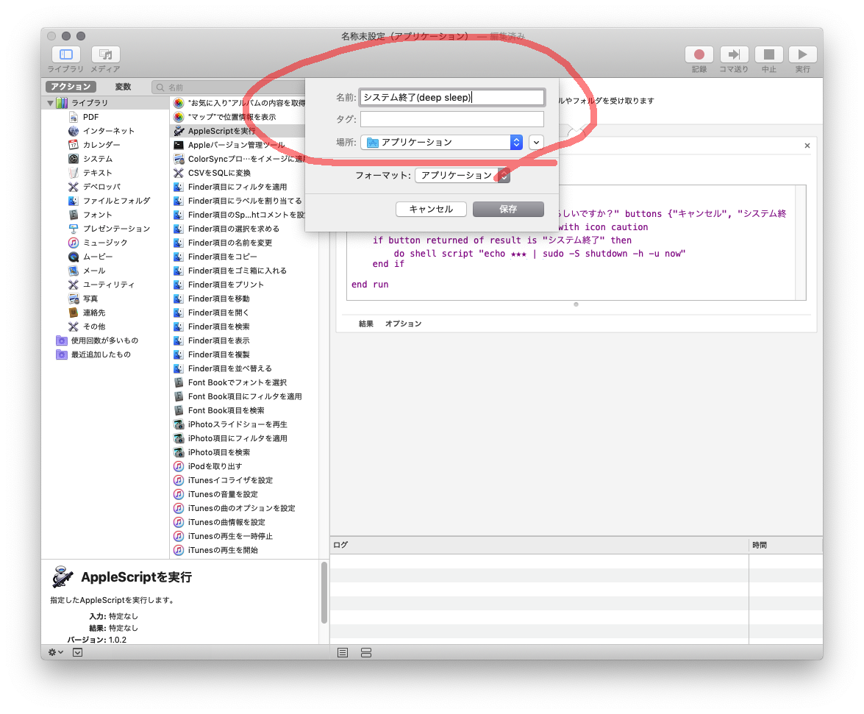
Task: Toggle the Library panel toolbar button
Action: click(x=66, y=54)
